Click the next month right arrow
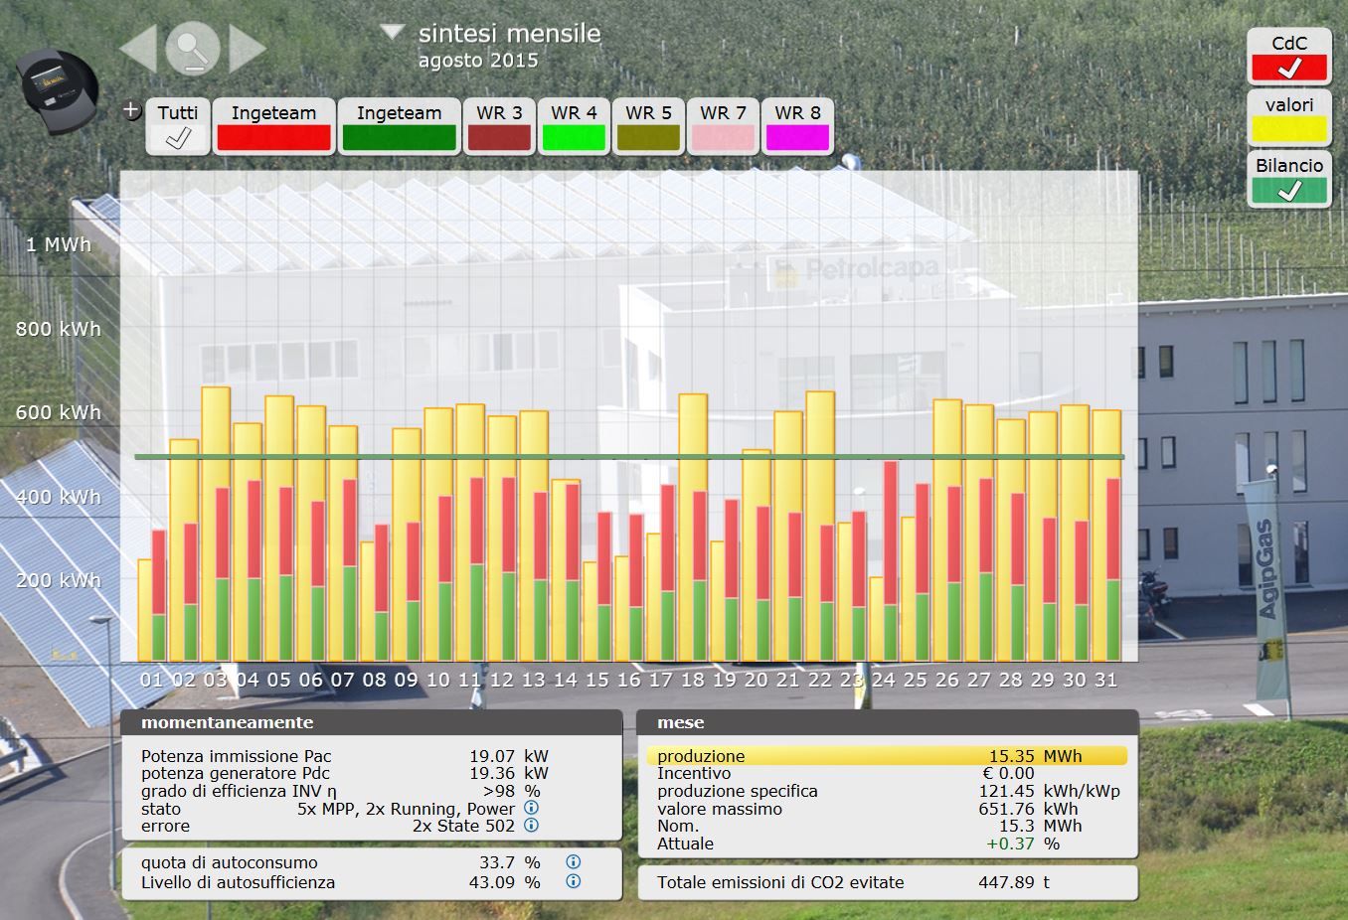The image size is (1348, 920). pyautogui.click(x=247, y=48)
